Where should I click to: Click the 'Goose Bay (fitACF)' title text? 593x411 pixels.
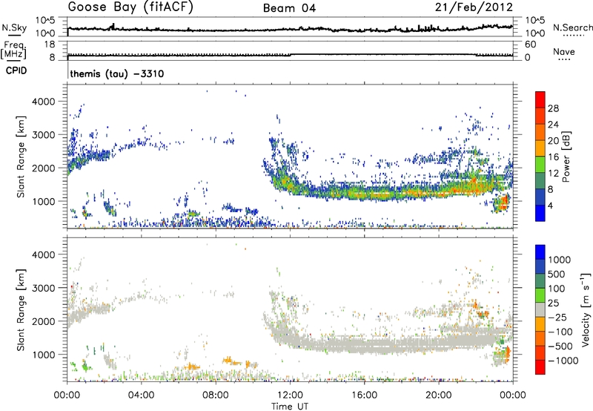(x=130, y=7)
